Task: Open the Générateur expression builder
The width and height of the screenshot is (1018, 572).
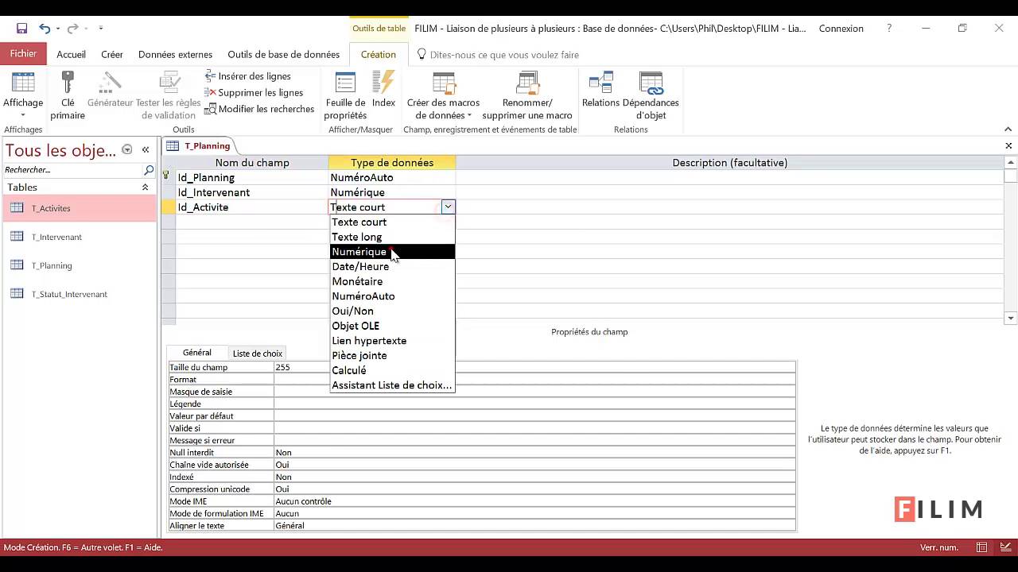Action: point(110,90)
